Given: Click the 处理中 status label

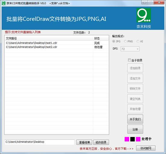Looking at the screenshot, I should click(146, 139).
